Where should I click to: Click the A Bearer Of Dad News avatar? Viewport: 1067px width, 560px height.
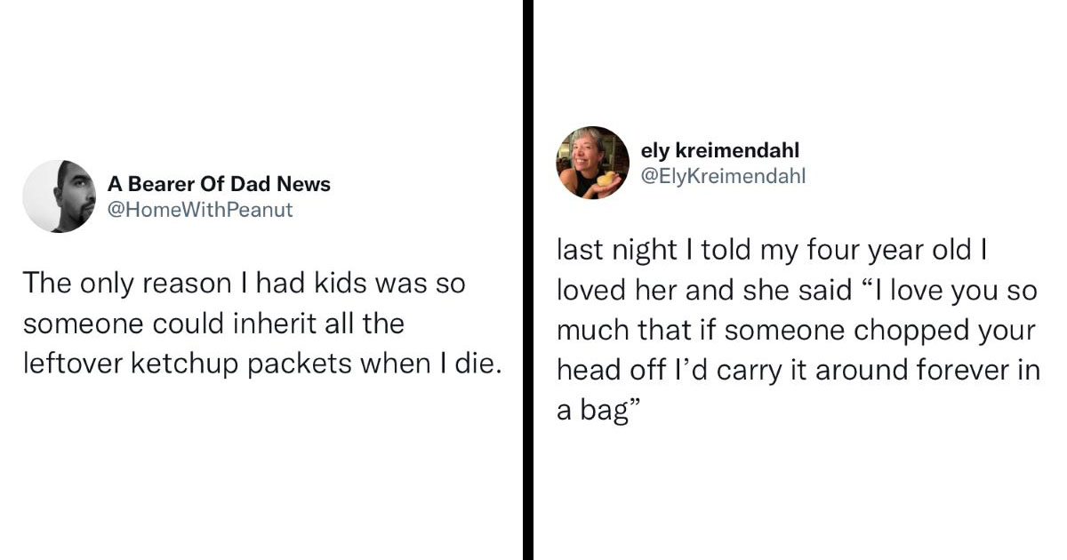coord(59,196)
